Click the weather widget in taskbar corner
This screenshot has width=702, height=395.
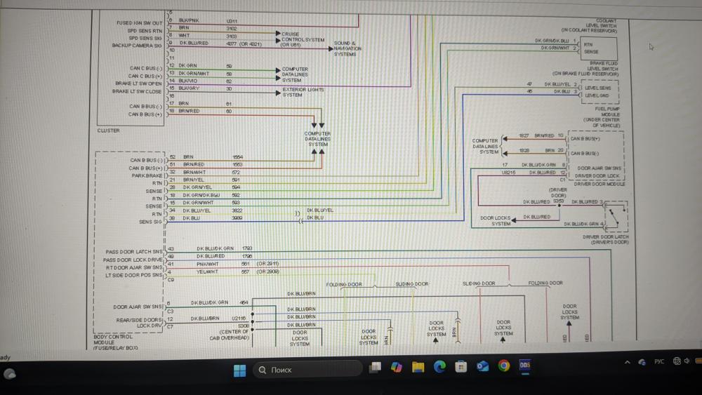coord(10,374)
